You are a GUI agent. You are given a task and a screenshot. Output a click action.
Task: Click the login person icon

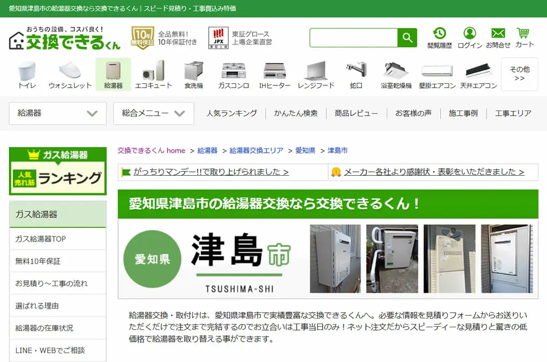[x=470, y=33]
